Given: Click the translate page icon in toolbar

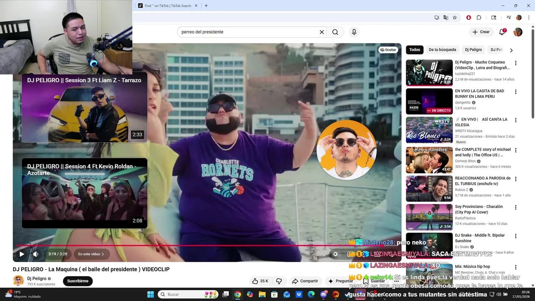Looking at the screenshot, I should tap(446, 18).
